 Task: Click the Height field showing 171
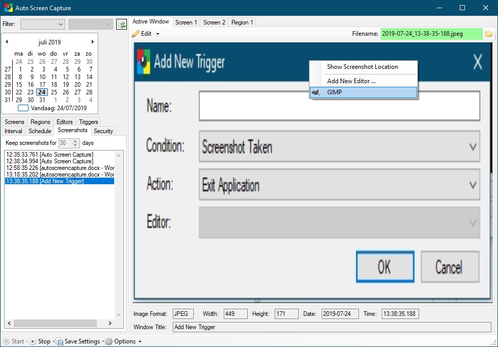[286, 314]
